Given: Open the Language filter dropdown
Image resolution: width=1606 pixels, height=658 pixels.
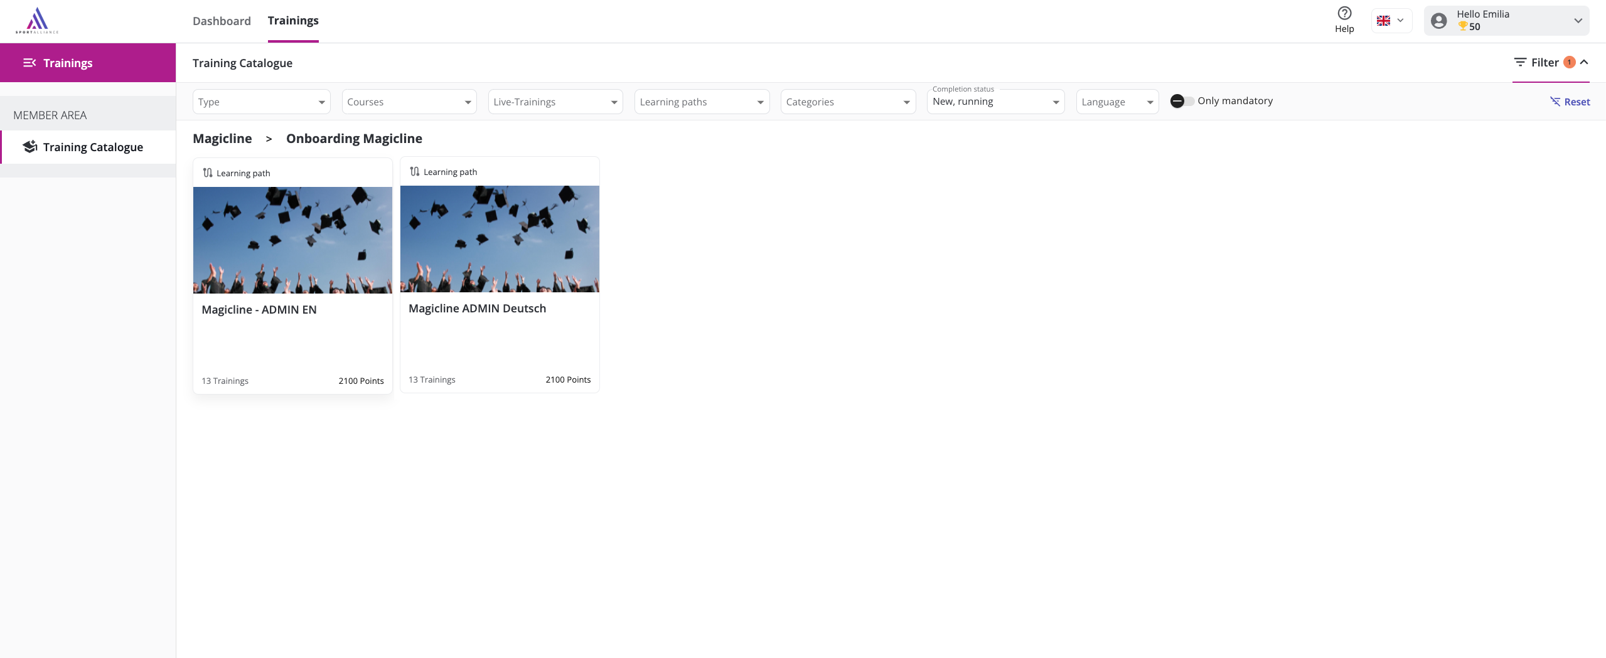Looking at the screenshot, I should [1117, 102].
